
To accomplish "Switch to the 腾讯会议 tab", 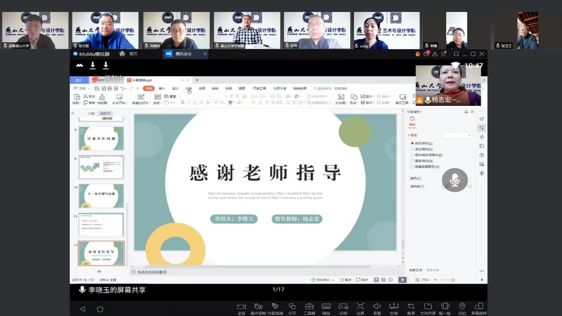I will click(x=183, y=54).
